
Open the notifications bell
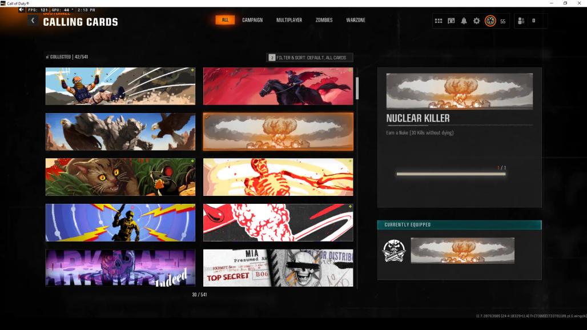464,21
